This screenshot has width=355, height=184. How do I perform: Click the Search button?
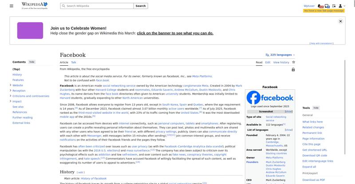140,6
